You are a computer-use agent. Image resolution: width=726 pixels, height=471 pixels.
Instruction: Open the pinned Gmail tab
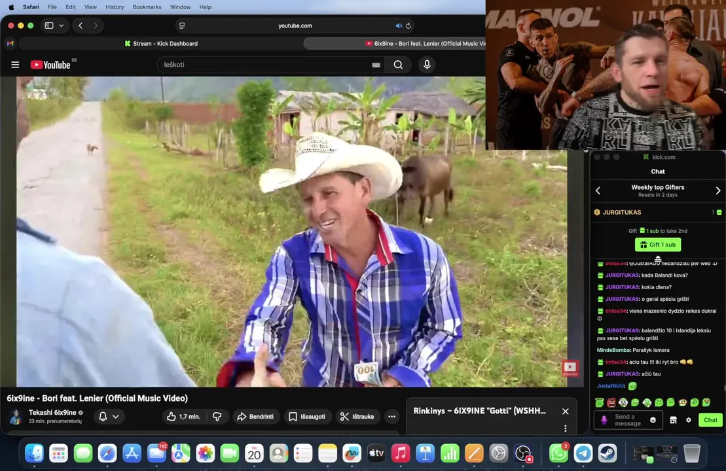[10, 43]
